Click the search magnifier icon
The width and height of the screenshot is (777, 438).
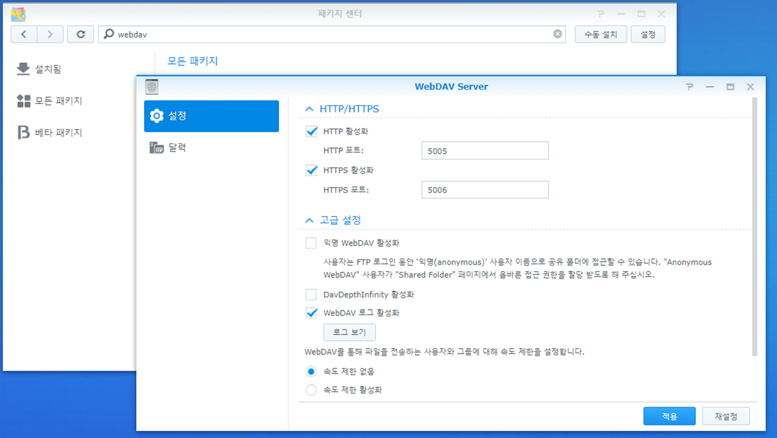point(109,34)
